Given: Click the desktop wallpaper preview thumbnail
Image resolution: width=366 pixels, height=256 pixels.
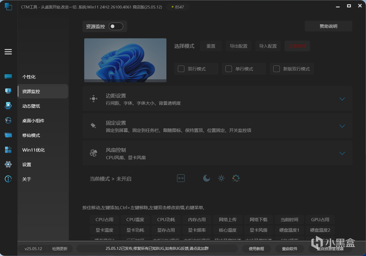Looking at the screenshot, I should [125, 60].
